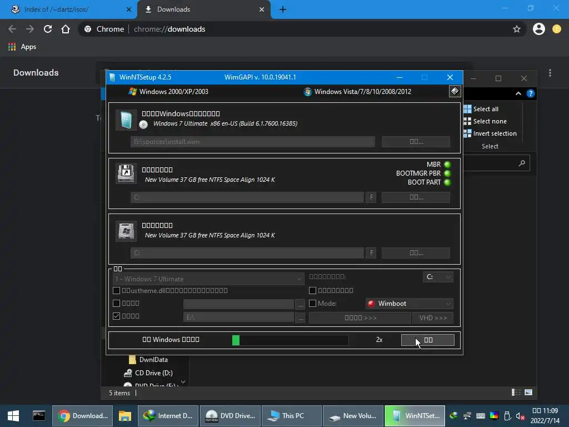Click the boot drive floppy icon

126,173
